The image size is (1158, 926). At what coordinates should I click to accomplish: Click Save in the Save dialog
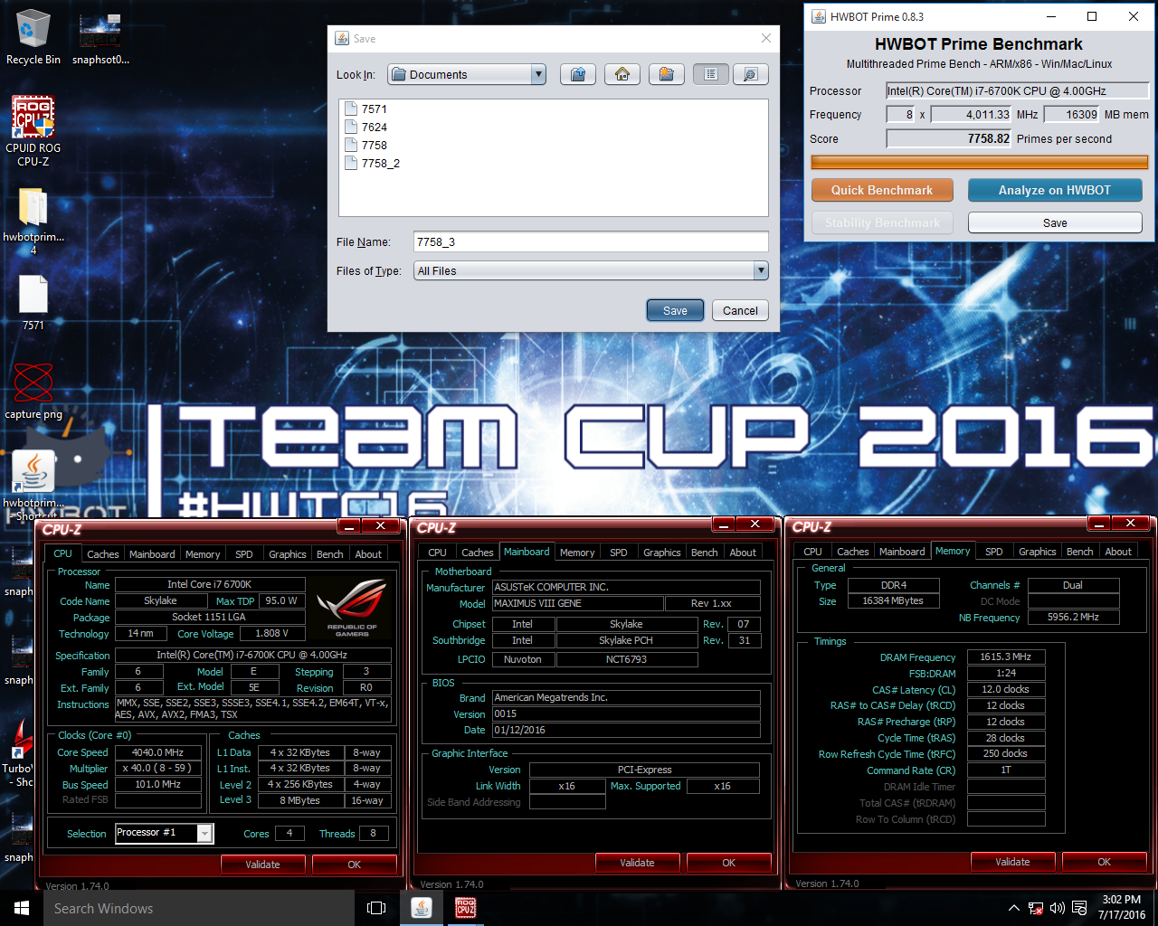click(x=675, y=310)
